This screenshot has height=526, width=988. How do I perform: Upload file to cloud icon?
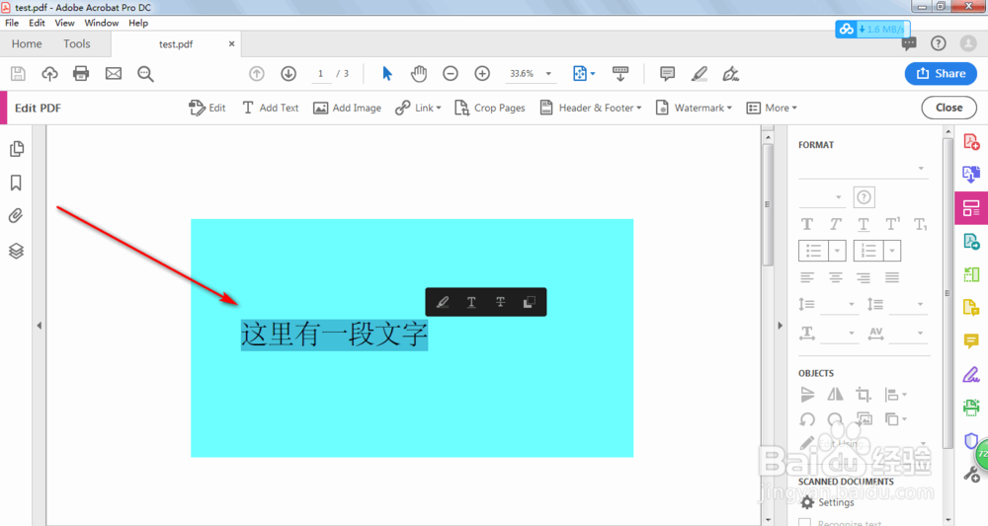[x=49, y=74]
